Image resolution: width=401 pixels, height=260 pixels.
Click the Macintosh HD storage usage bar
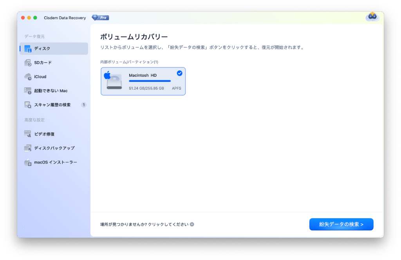click(x=150, y=81)
